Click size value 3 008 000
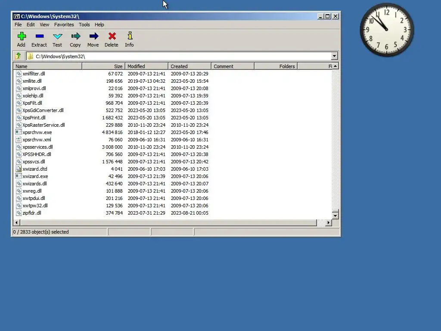Viewport: 441px width, 331px height. click(x=112, y=147)
